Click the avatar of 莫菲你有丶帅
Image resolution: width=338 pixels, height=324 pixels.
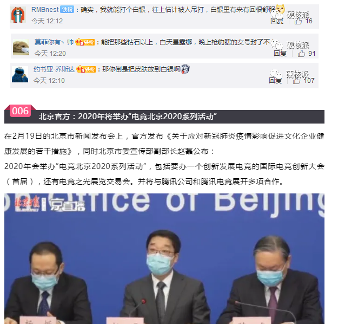tap(21, 47)
